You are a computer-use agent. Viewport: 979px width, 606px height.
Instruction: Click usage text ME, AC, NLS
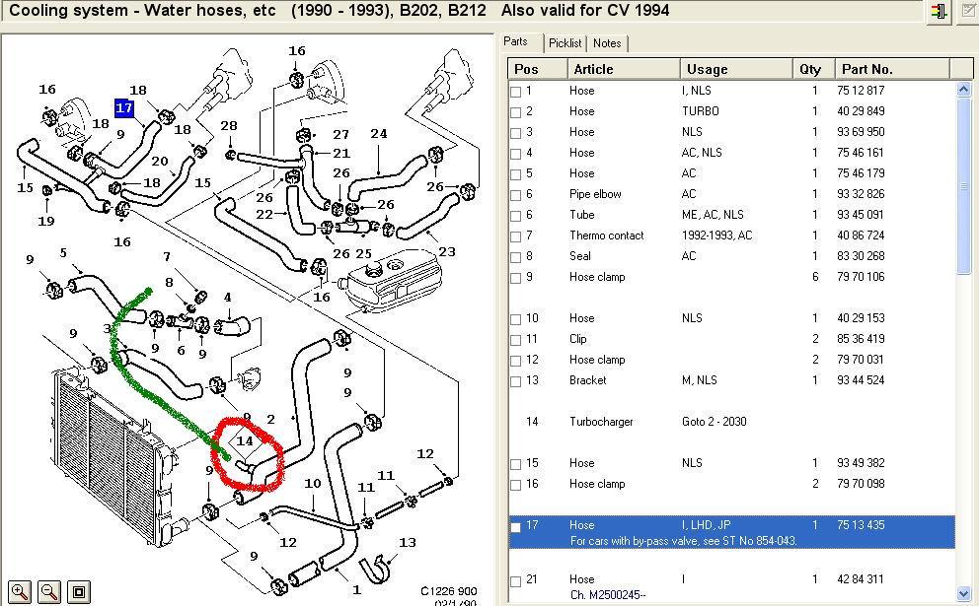(x=713, y=215)
